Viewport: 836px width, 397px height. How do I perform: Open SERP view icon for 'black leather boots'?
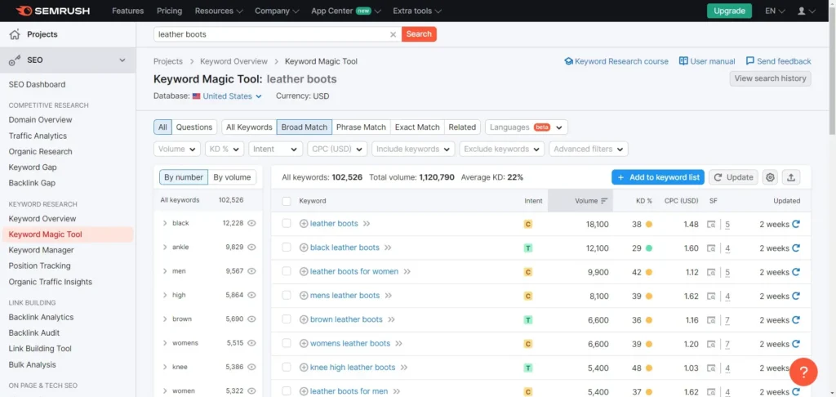coord(711,248)
